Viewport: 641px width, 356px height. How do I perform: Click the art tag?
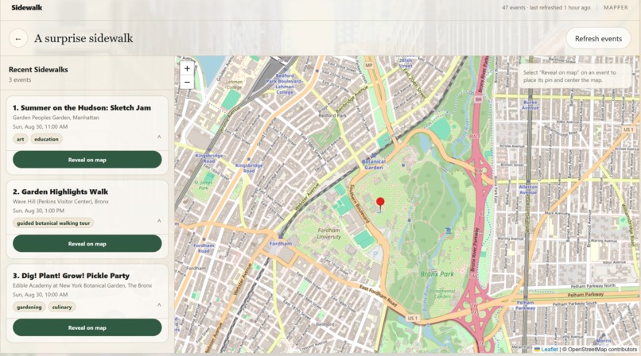pos(20,139)
